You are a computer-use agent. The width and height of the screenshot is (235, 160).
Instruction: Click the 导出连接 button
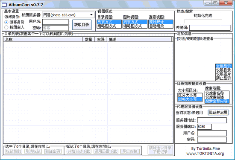click(130, 151)
